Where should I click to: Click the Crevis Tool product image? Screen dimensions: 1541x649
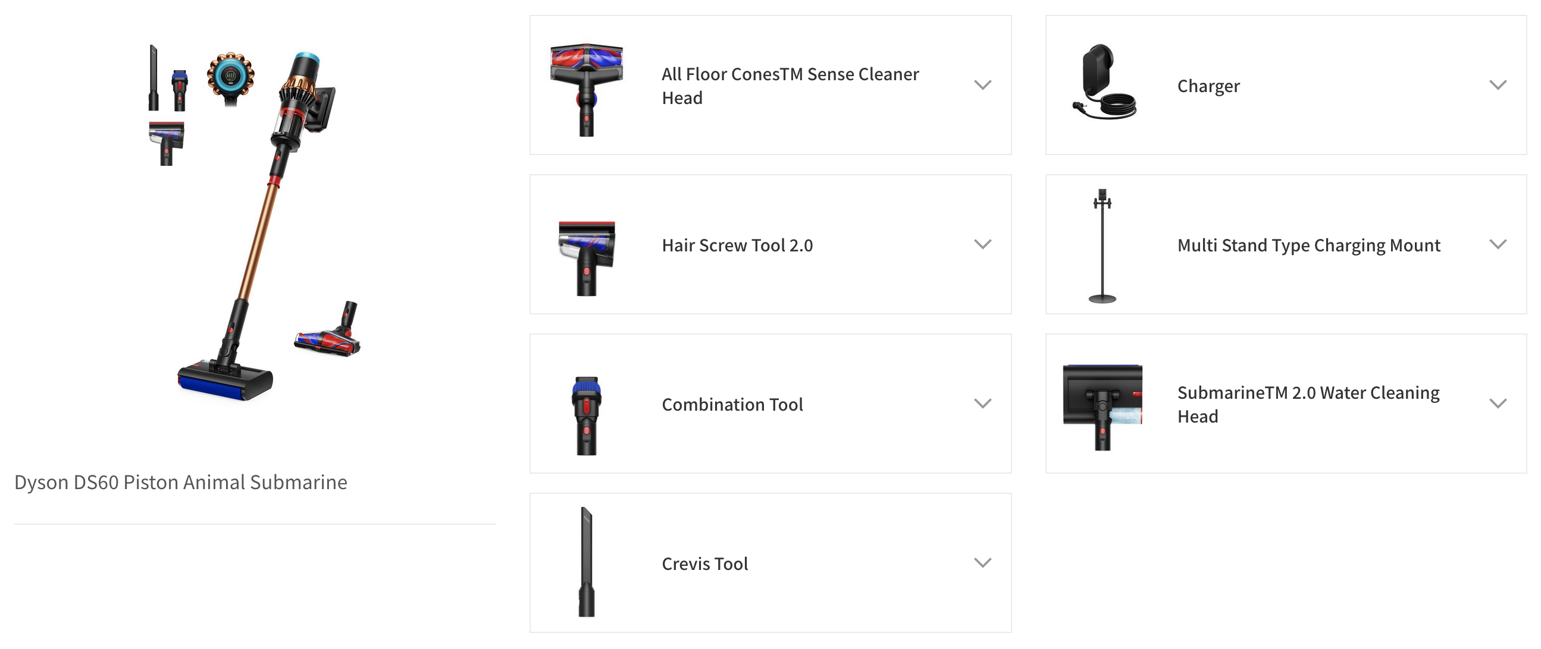point(586,562)
